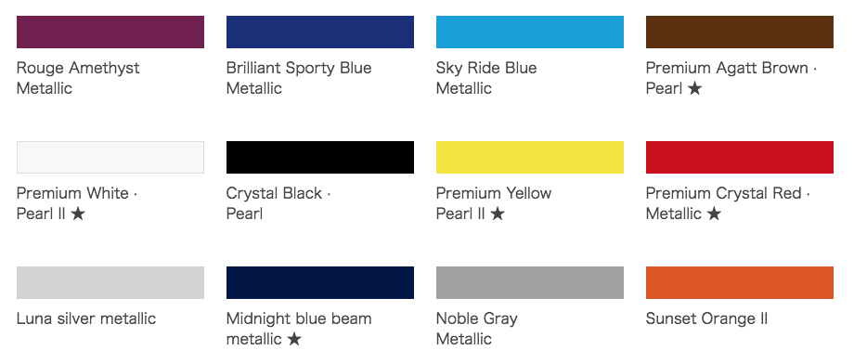Click the star beside Premium Agatt Brown Pearl
This screenshot has width=854, height=363.
click(x=694, y=88)
